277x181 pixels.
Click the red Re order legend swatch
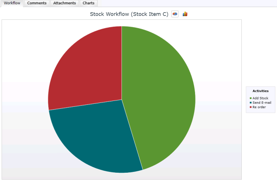click(250, 107)
